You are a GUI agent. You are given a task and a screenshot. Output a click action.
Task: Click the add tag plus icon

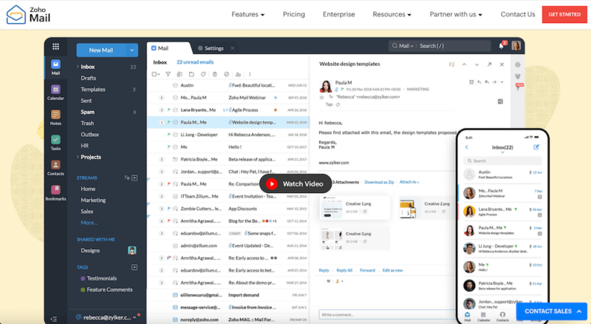[x=134, y=267]
